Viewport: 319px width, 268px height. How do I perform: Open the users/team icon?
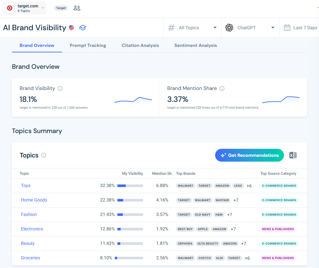77,8
